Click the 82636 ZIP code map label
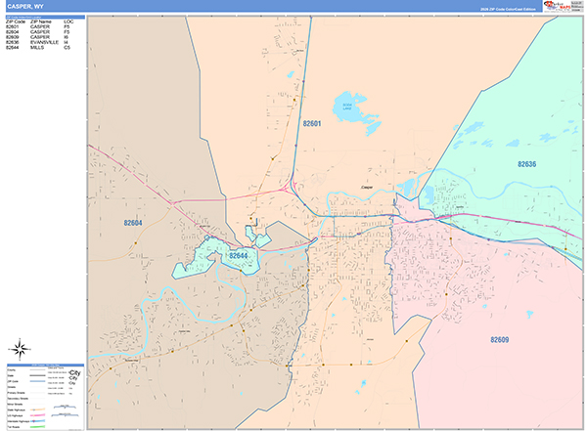This screenshot has width=587, height=431. tap(527, 164)
